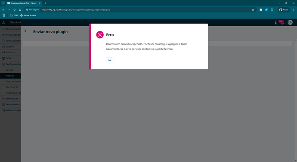
Task: Open the CDU bookmark folder
Action: [14, 15]
